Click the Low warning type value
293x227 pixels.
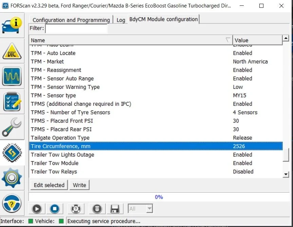[x=238, y=87]
